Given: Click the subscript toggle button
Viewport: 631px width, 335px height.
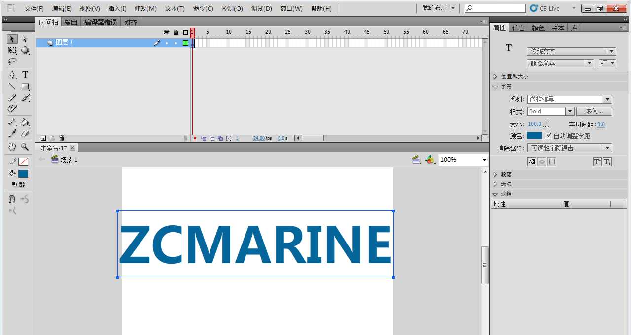Looking at the screenshot, I should [x=607, y=162].
